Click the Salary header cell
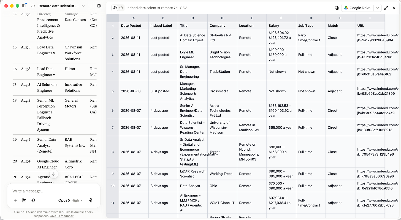Image resolution: width=401 pixels, height=220 pixels. pos(281,26)
